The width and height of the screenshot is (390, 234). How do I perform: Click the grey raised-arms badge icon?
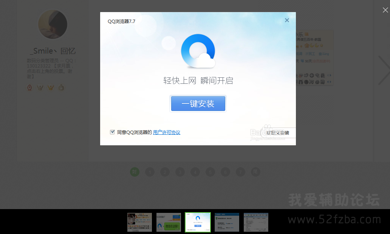click(40, 88)
